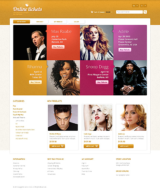Click the shopping cart icon in header
The width and height of the screenshot is (160, 191).
(x=92, y=12)
